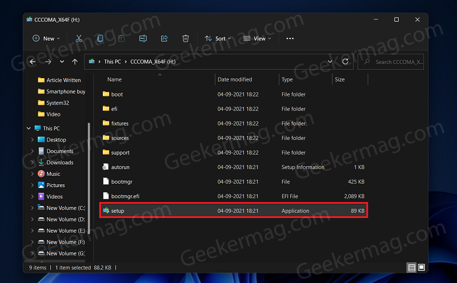Switch to large thumbnails view toggle

422,267
